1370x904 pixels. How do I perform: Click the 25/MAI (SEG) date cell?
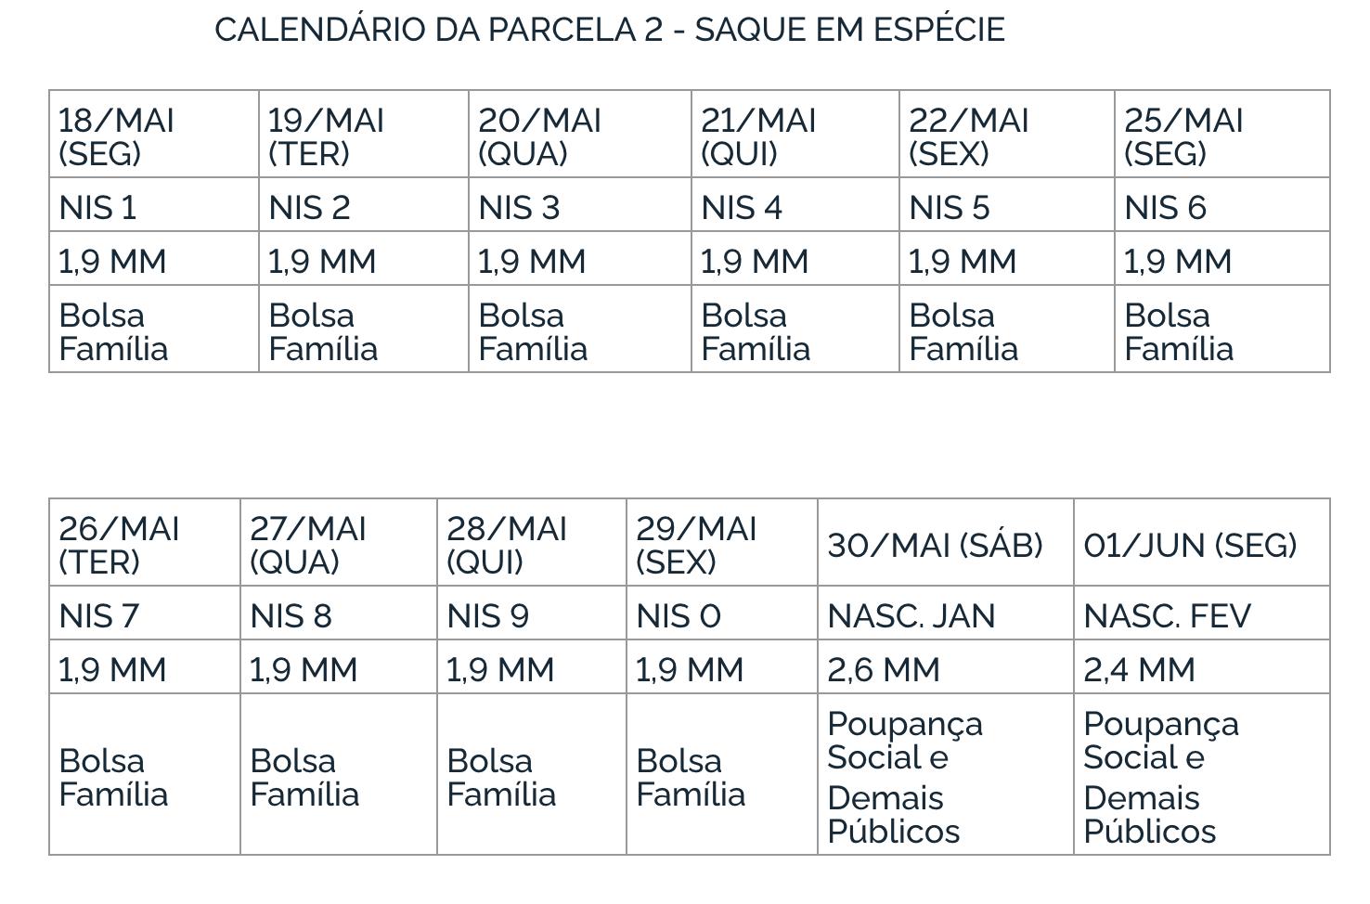coord(1221,136)
